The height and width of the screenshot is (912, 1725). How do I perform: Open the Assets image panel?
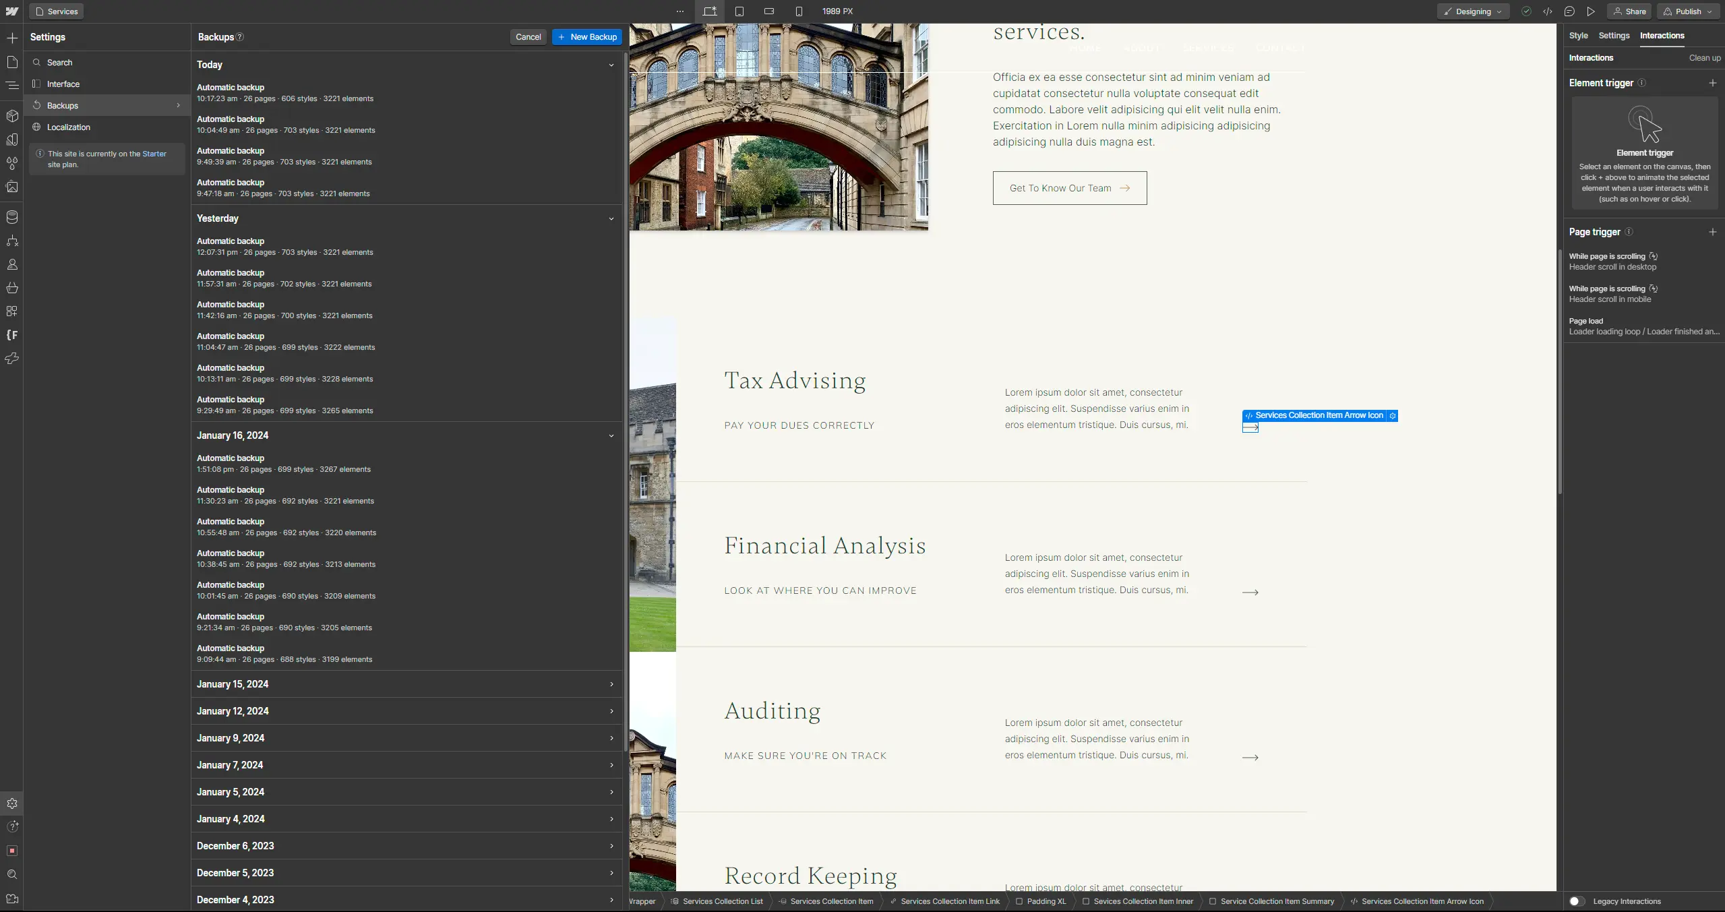12,187
